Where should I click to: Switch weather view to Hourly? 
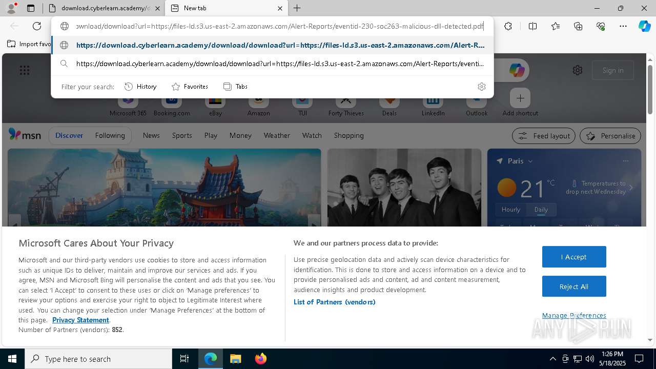[x=511, y=210]
